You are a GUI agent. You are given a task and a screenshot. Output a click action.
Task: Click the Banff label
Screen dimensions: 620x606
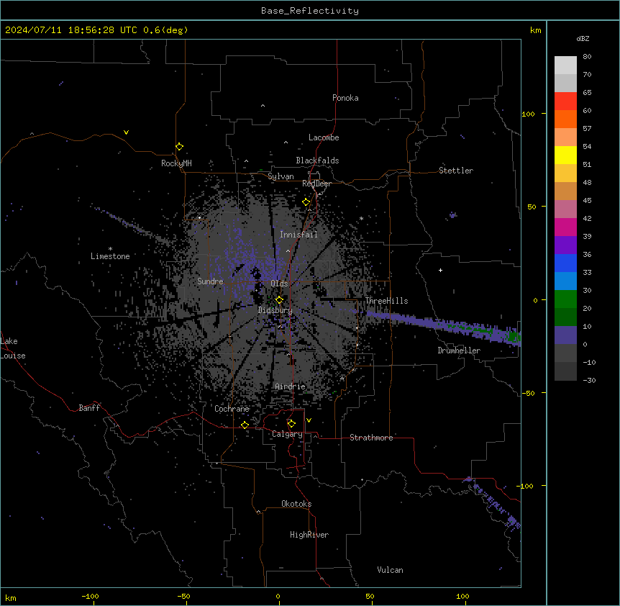point(89,408)
